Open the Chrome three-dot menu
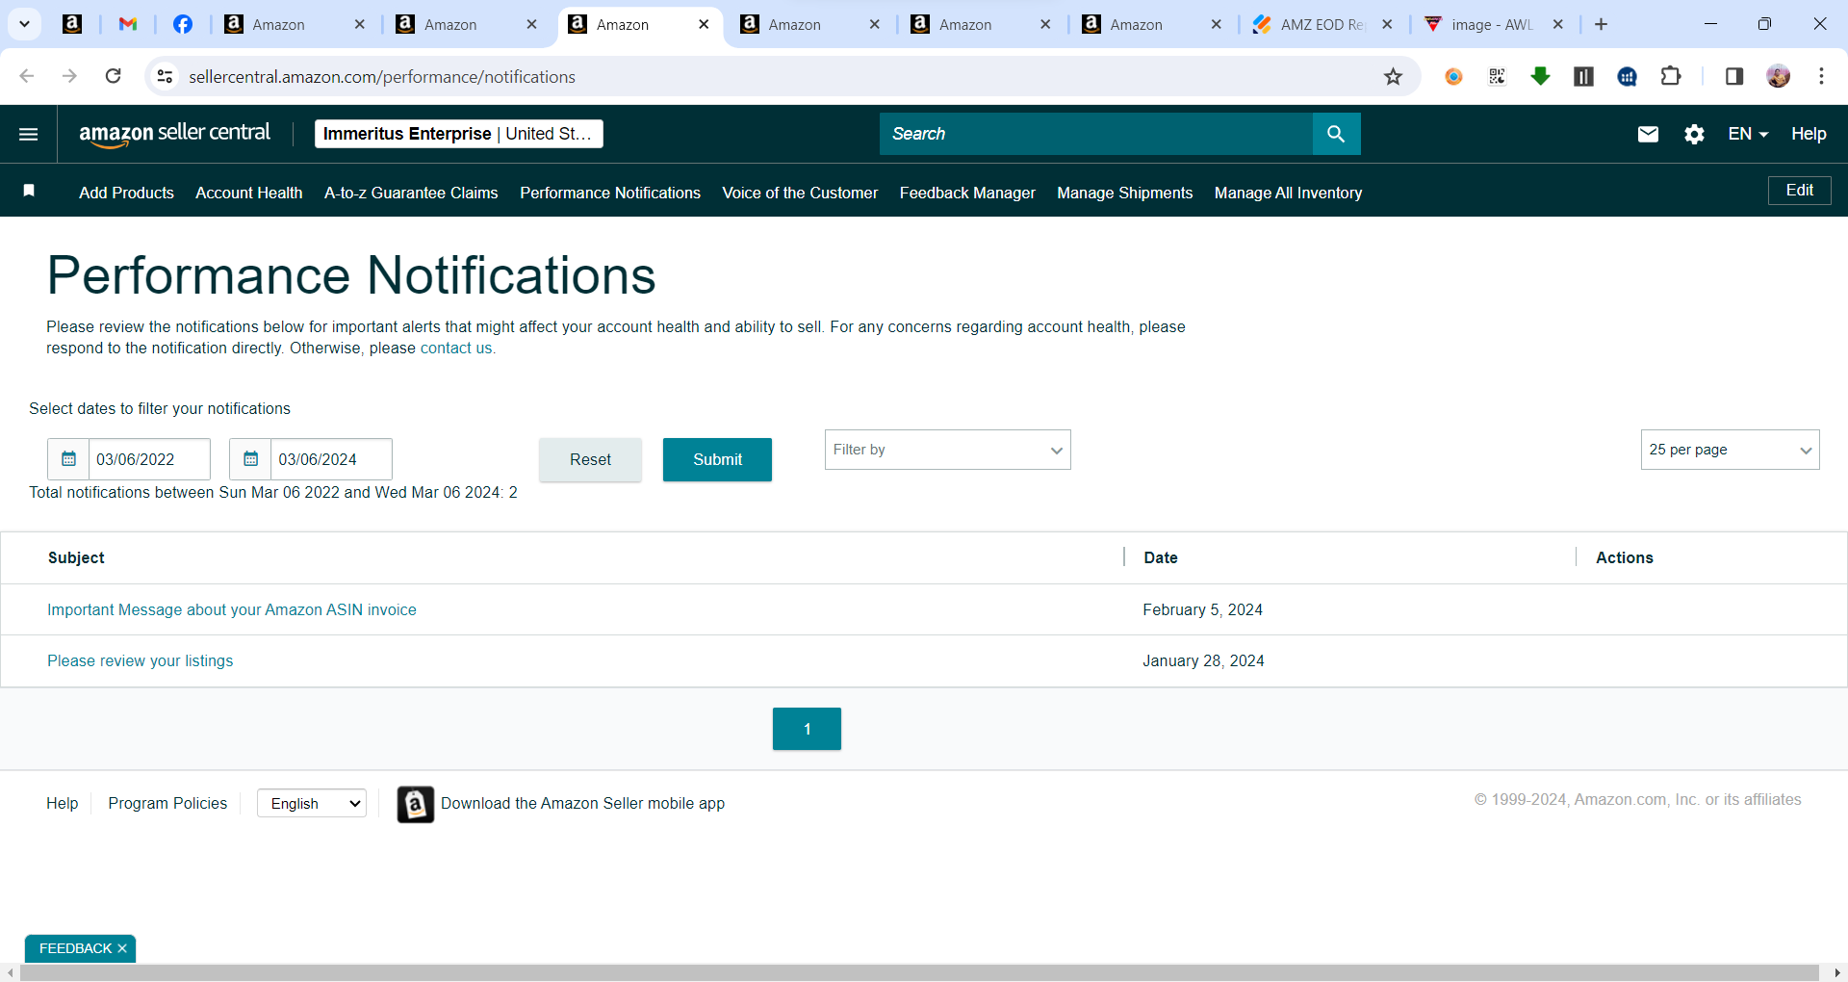Image resolution: width=1848 pixels, height=982 pixels. [1821, 76]
